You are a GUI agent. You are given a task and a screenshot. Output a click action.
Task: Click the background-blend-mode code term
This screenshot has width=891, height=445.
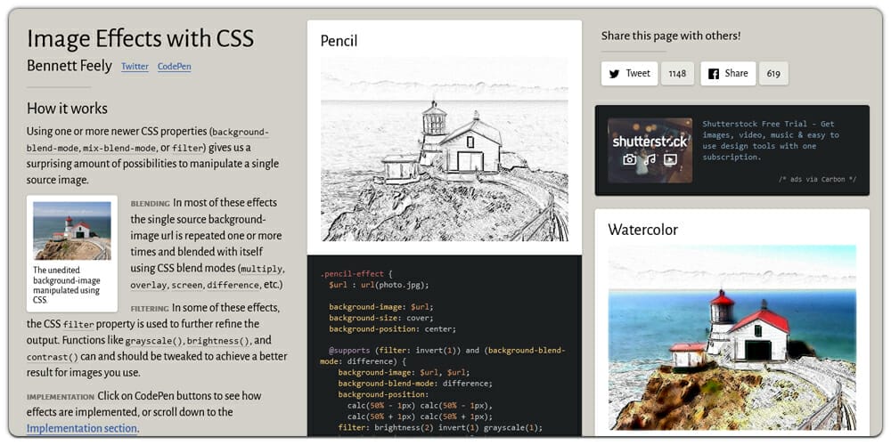coord(148,140)
